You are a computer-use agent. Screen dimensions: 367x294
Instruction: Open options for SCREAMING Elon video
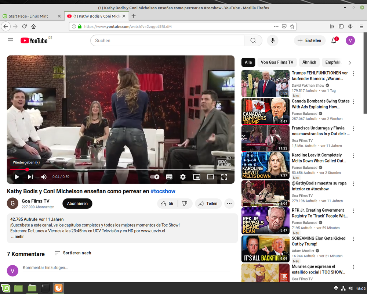point(353,239)
